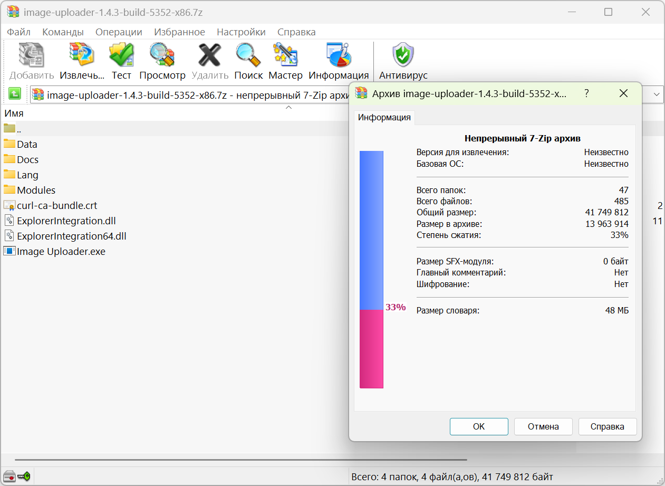Open the Операции menu
This screenshot has width=665, height=486.
[119, 32]
